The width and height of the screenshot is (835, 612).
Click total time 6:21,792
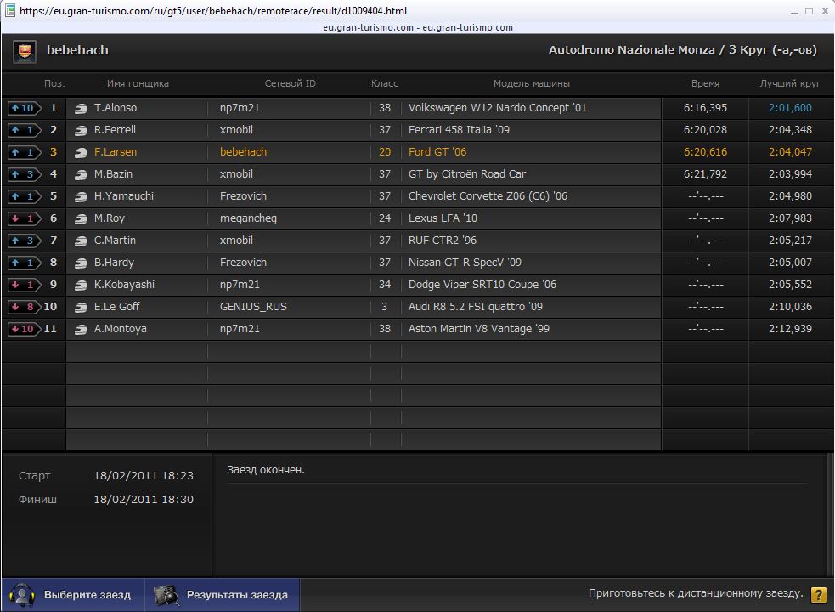click(x=705, y=173)
